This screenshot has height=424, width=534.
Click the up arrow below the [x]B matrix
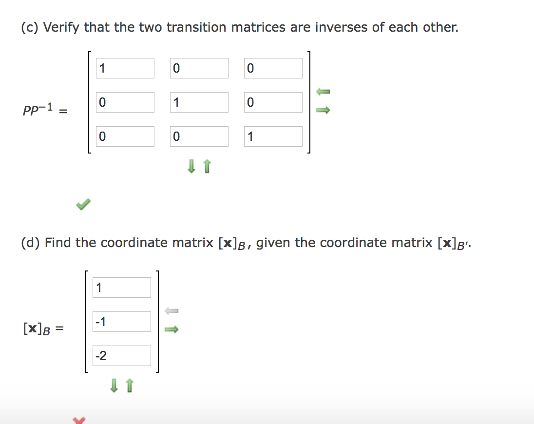point(129,385)
